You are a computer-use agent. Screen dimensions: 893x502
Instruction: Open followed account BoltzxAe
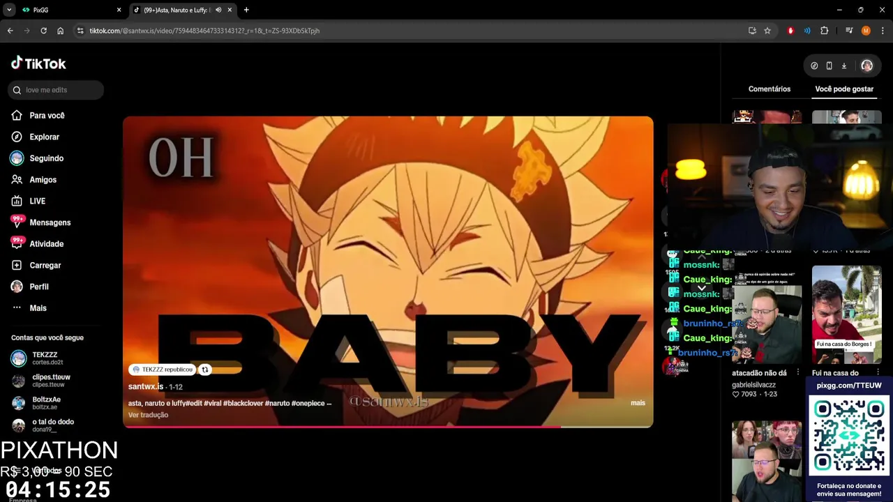click(46, 403)
